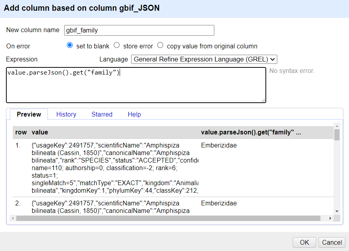
Task: Click the left horizontal scroll arrow
Action: click(x=12, y=218)
